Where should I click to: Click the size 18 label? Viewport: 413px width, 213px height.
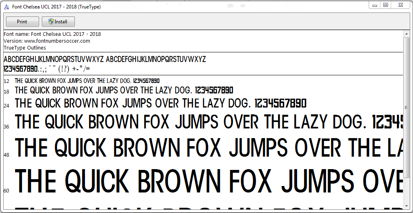click(x=6, y=92)
